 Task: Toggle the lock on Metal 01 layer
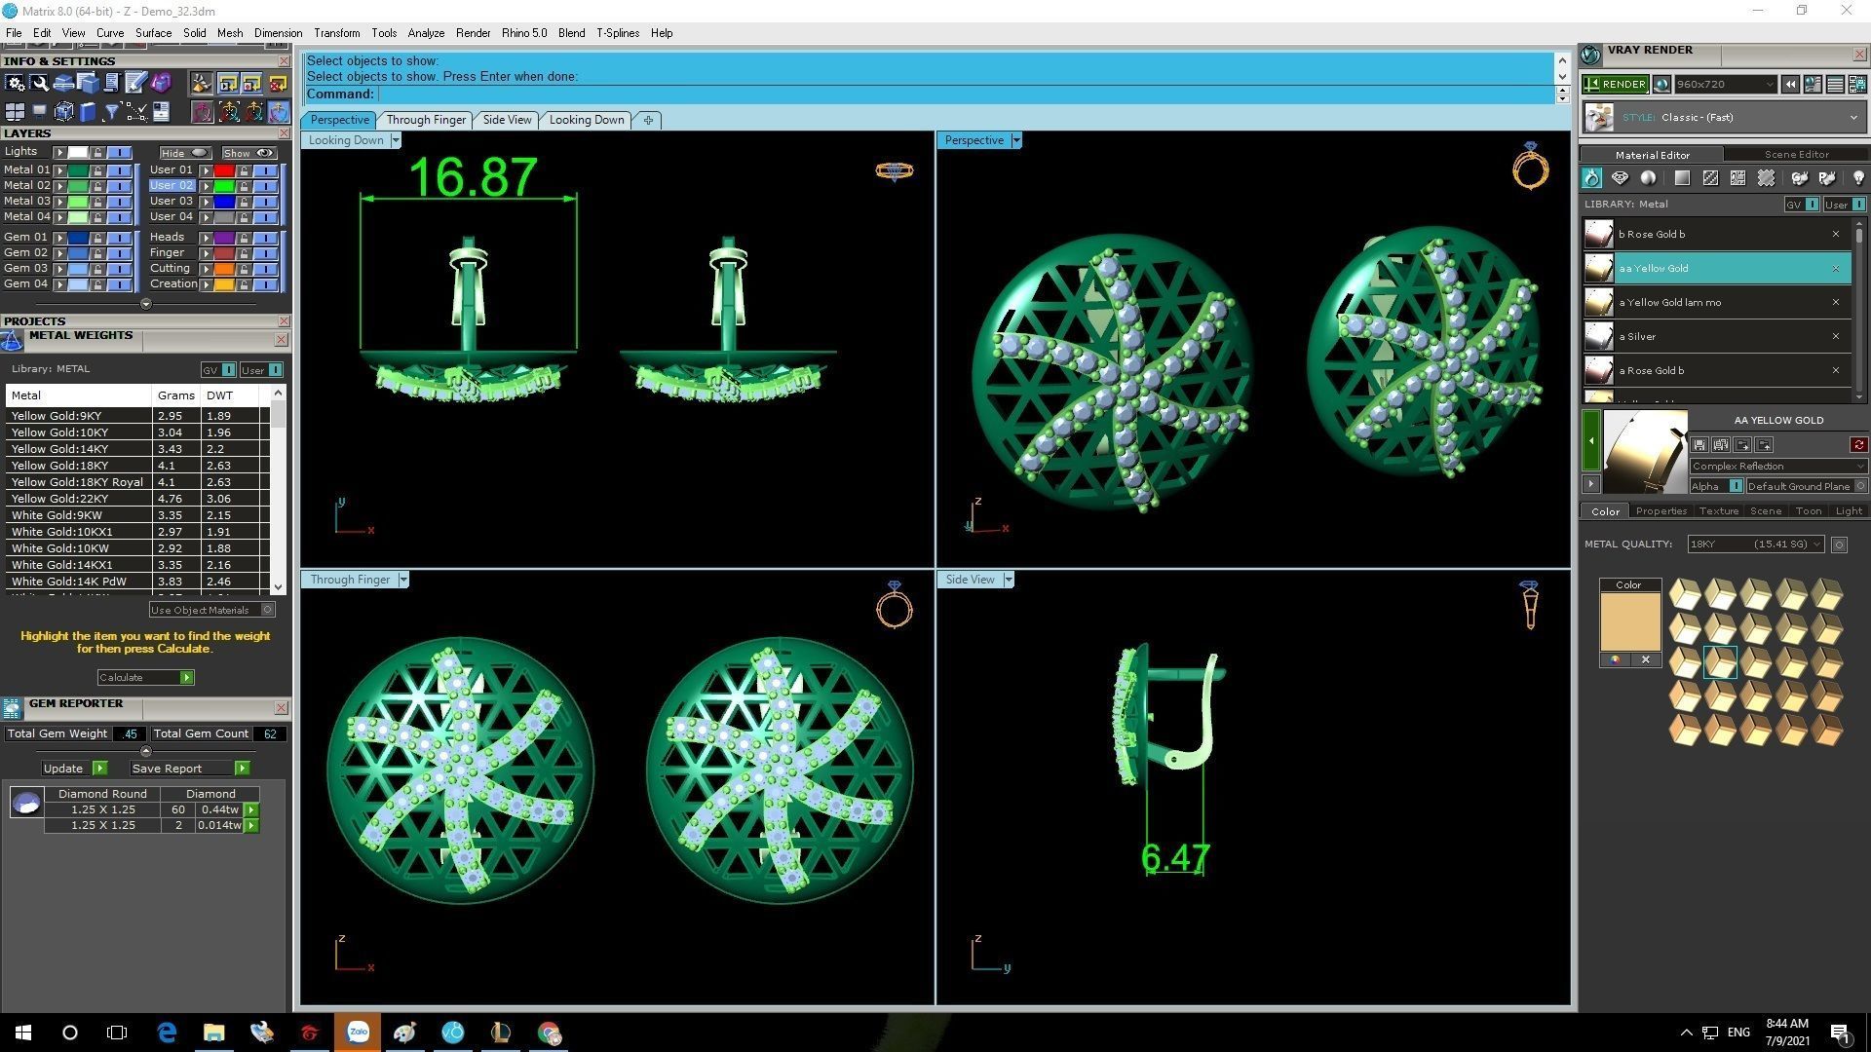pyautogui.click(x=97, y=170)
